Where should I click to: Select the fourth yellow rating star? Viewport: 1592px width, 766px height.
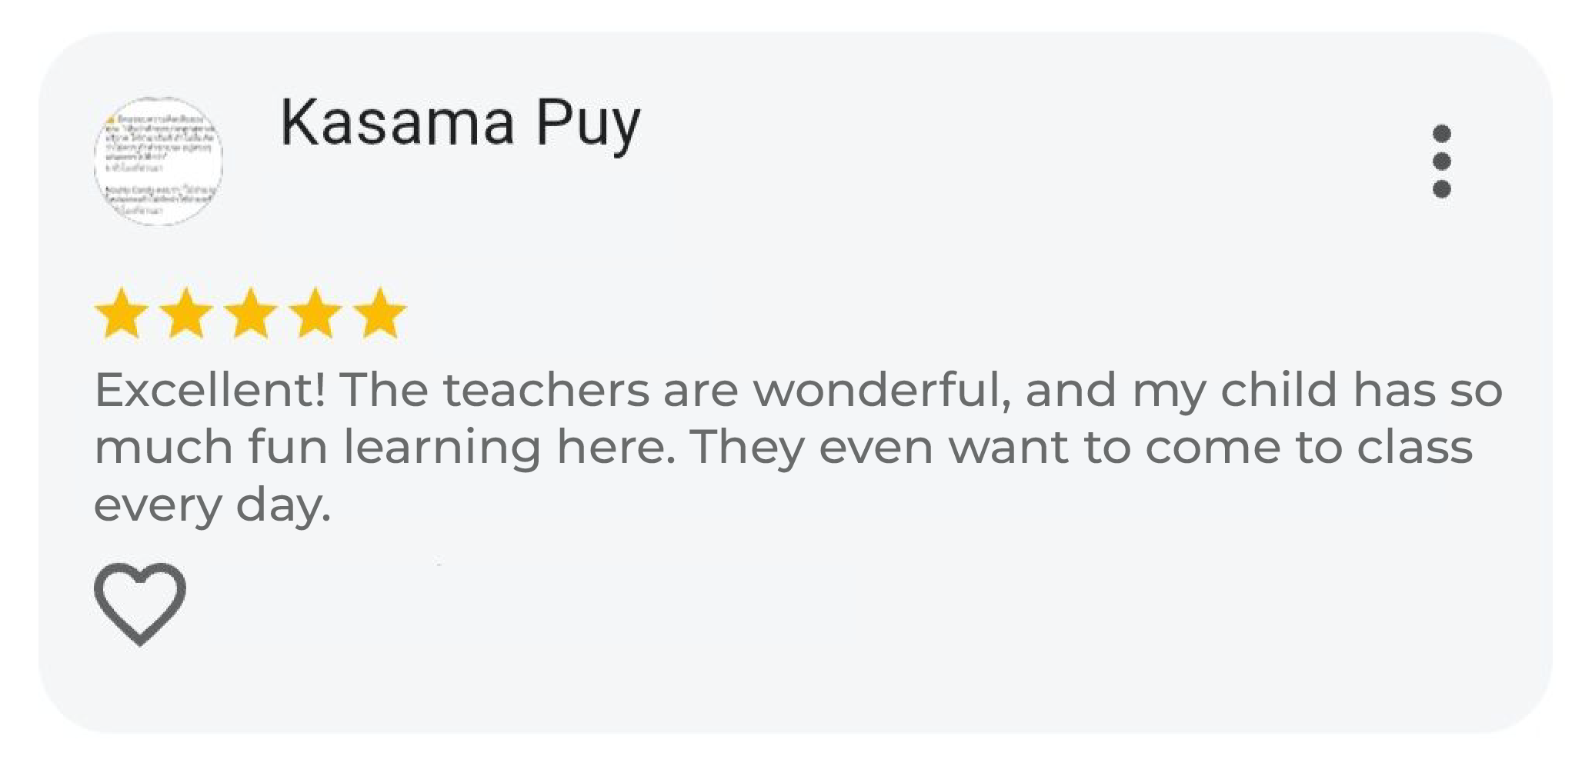tap(315, 314)
